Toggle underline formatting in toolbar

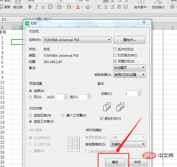pyautogui.click(x=43, y=7)
